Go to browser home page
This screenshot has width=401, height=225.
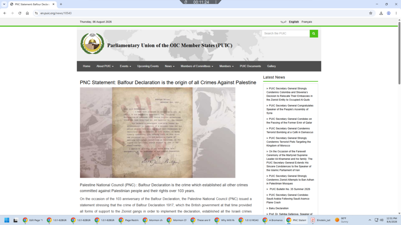point(27,13)
